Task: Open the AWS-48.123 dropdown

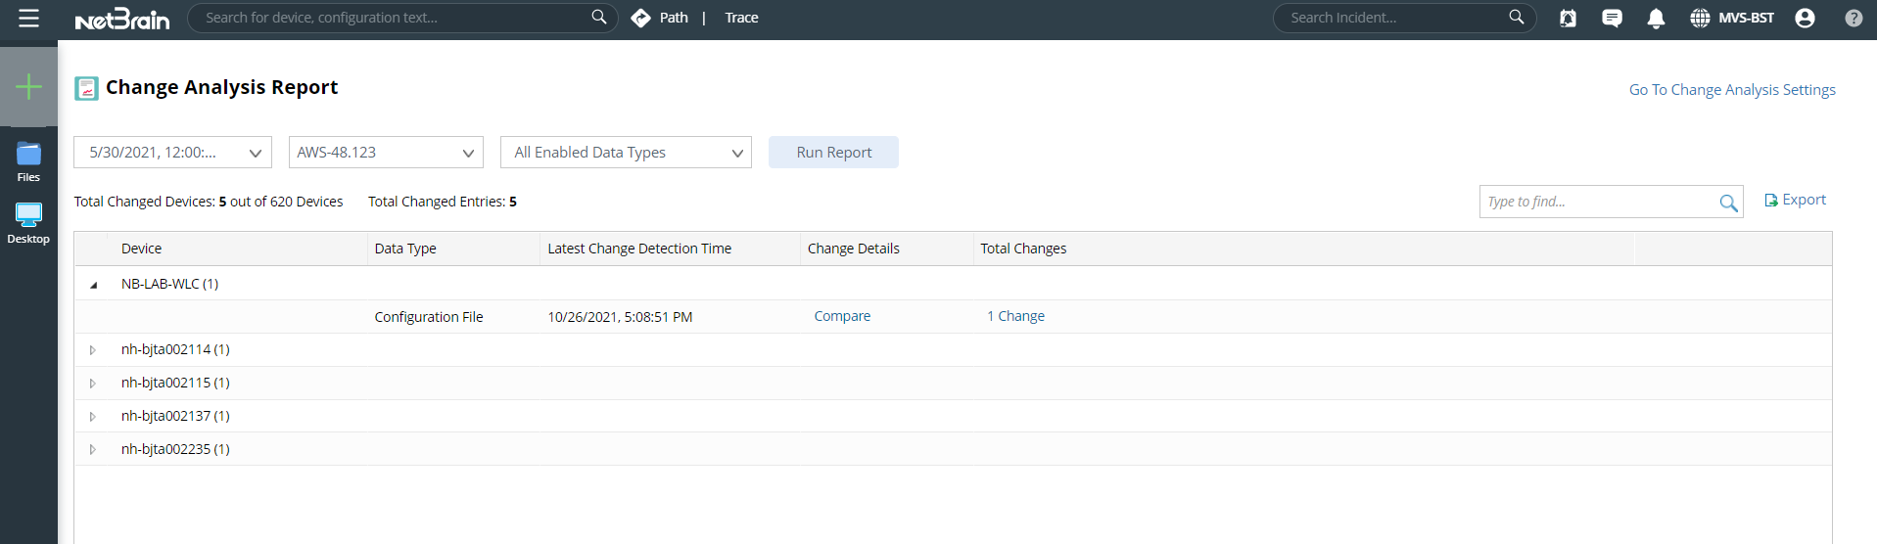Action: pyautogui.click(x=386, y=152)
